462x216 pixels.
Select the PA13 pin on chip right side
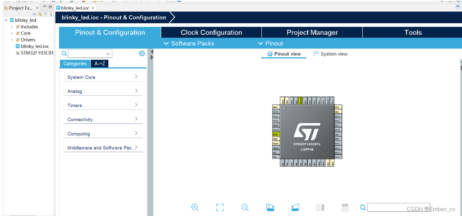pos(338,116)
